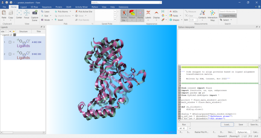Click the Save As... button
The height and width of the screenshot is (138, 261).
(255, 124)
